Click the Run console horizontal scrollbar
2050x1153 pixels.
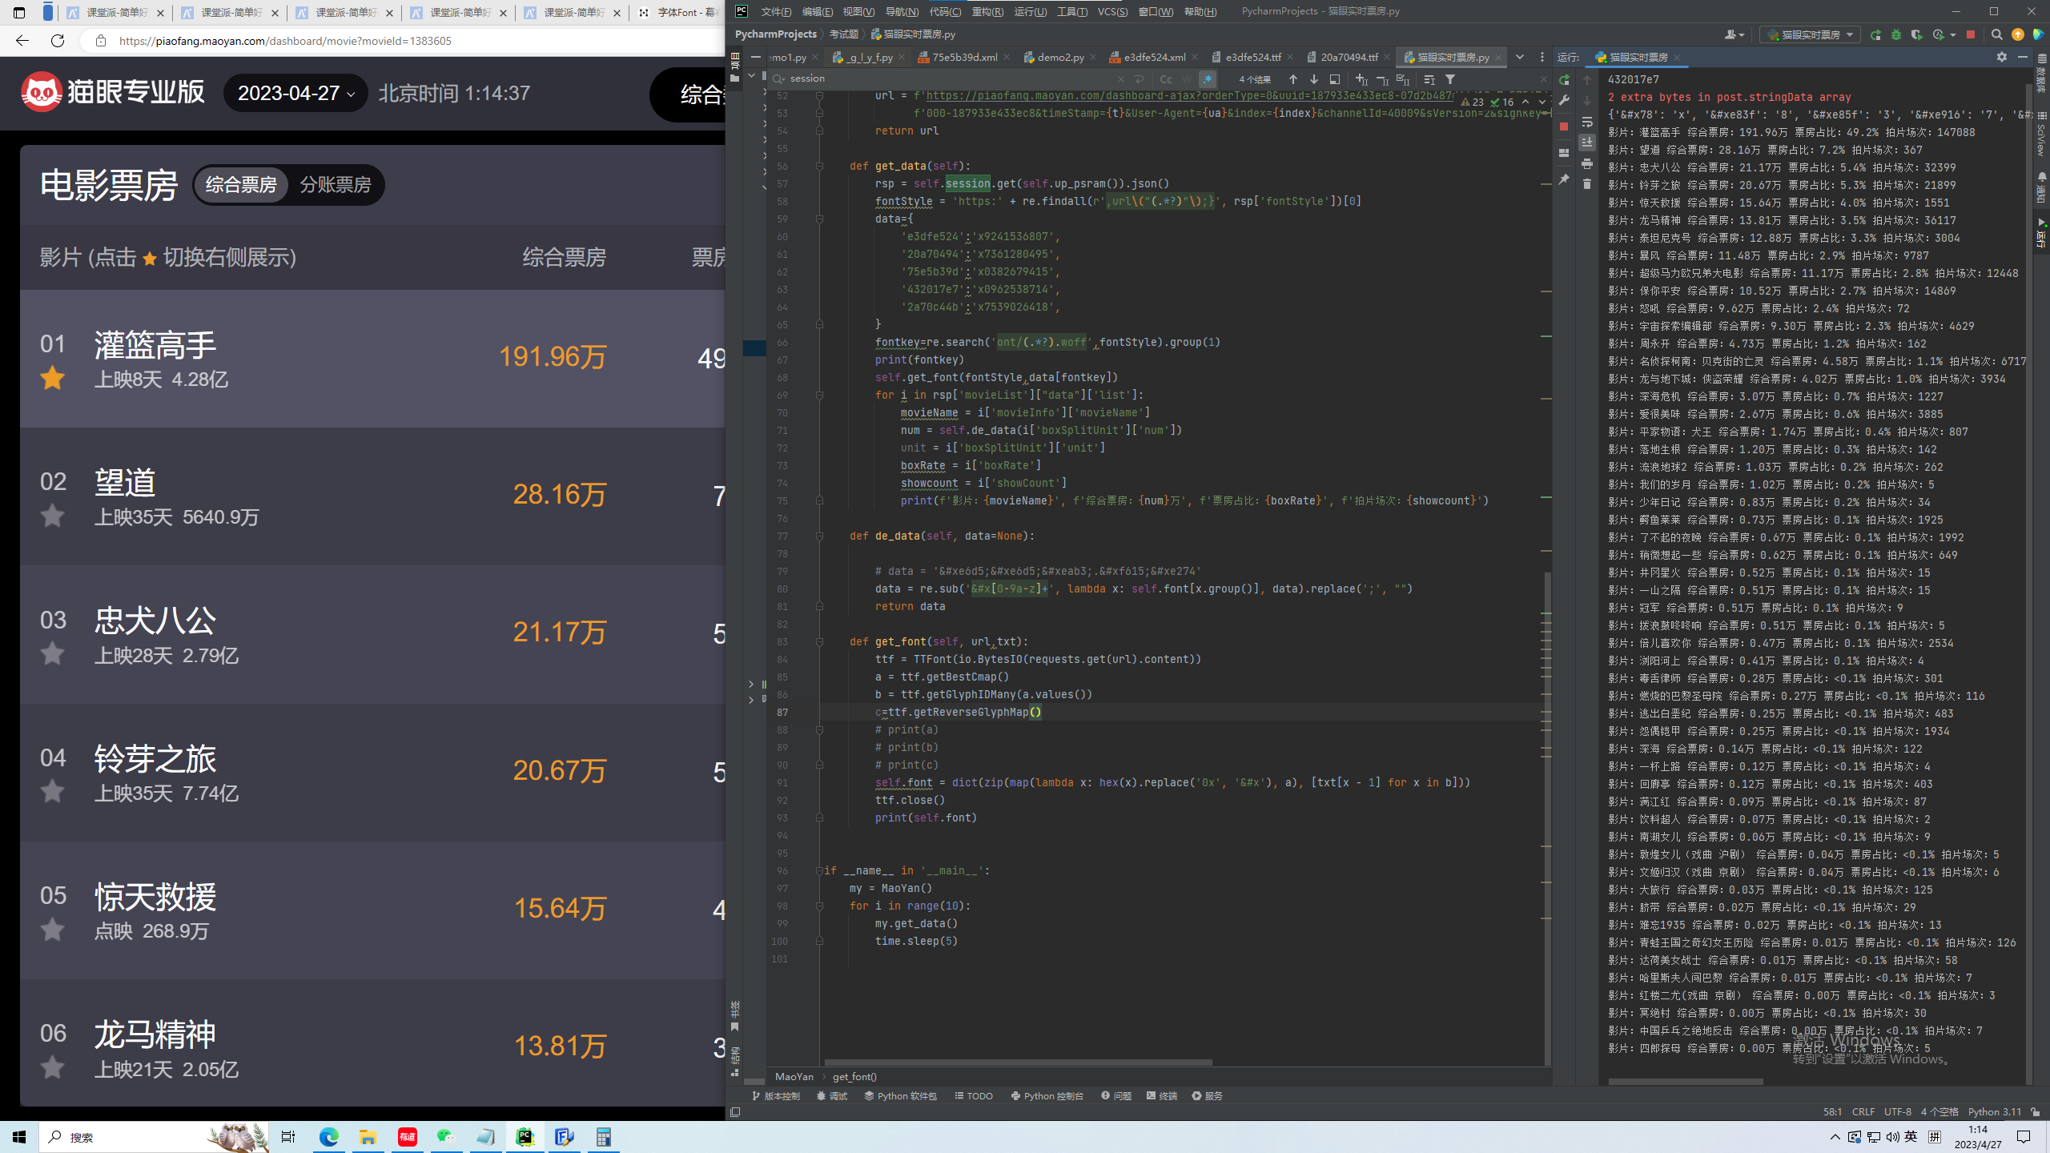[1686, 1082]
